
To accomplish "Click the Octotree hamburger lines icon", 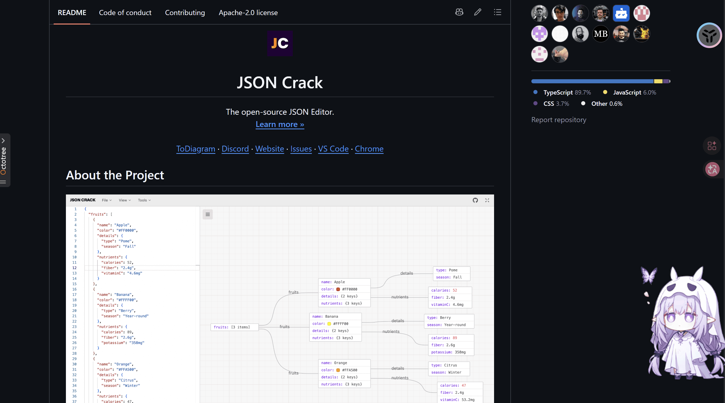I will [x=3, y=182].
